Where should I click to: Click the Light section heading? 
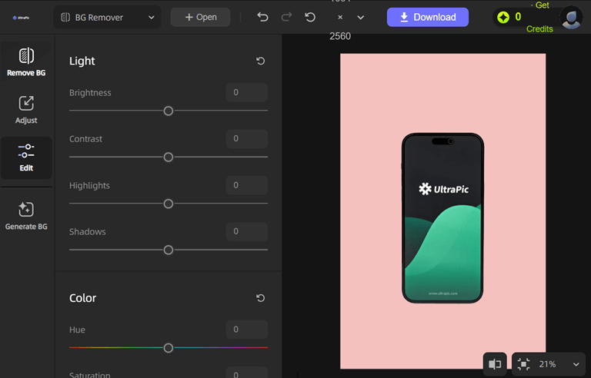82,61
